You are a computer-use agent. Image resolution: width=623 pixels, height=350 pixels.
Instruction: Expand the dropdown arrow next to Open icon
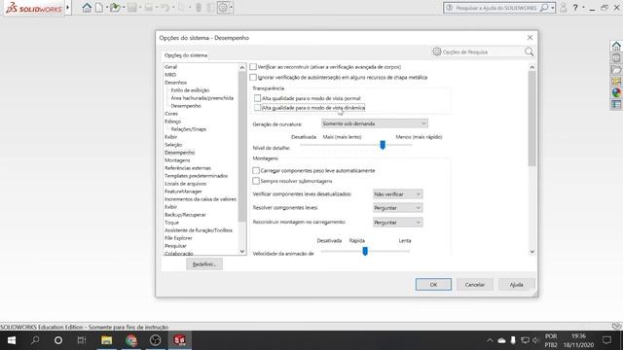[124, 8]
